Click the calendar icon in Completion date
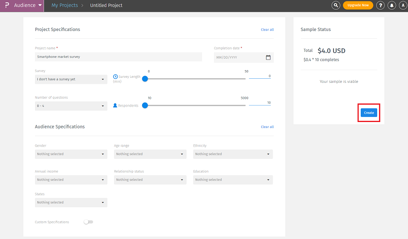Viewport: 408px width, 239px height. coord(268,57)
